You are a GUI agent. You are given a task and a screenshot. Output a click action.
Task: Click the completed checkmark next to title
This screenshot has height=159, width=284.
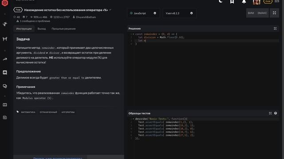click(x=110, y=10)
